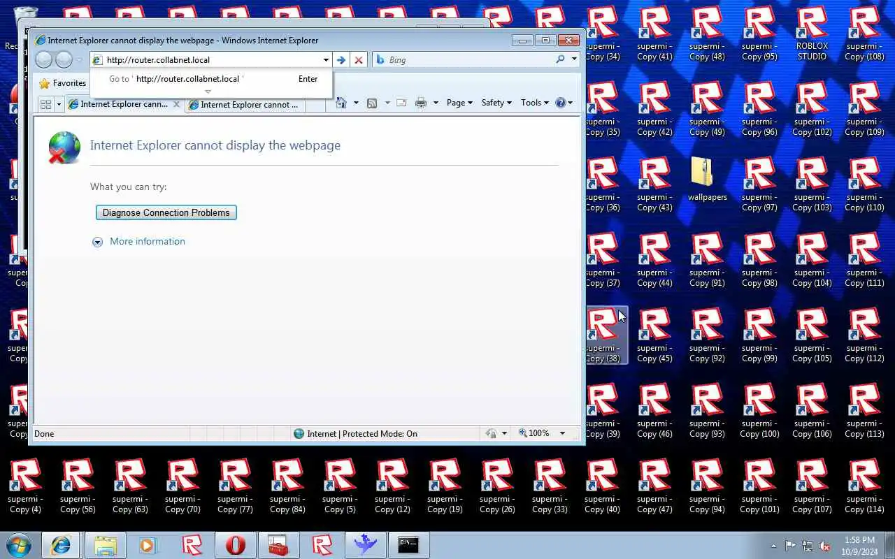Click the Bing search magnifier icon

click(x=560, y=60)
